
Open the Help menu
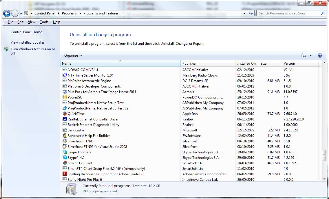pos(56,22)
